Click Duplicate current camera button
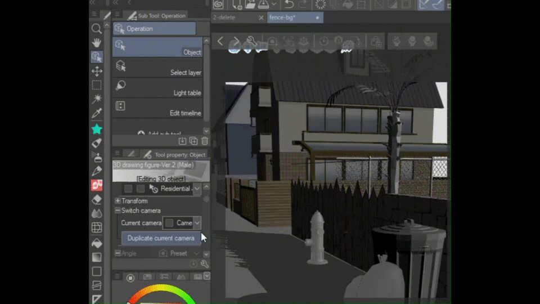540x304 pixels. pyautogui.click(x=161, y=238)
